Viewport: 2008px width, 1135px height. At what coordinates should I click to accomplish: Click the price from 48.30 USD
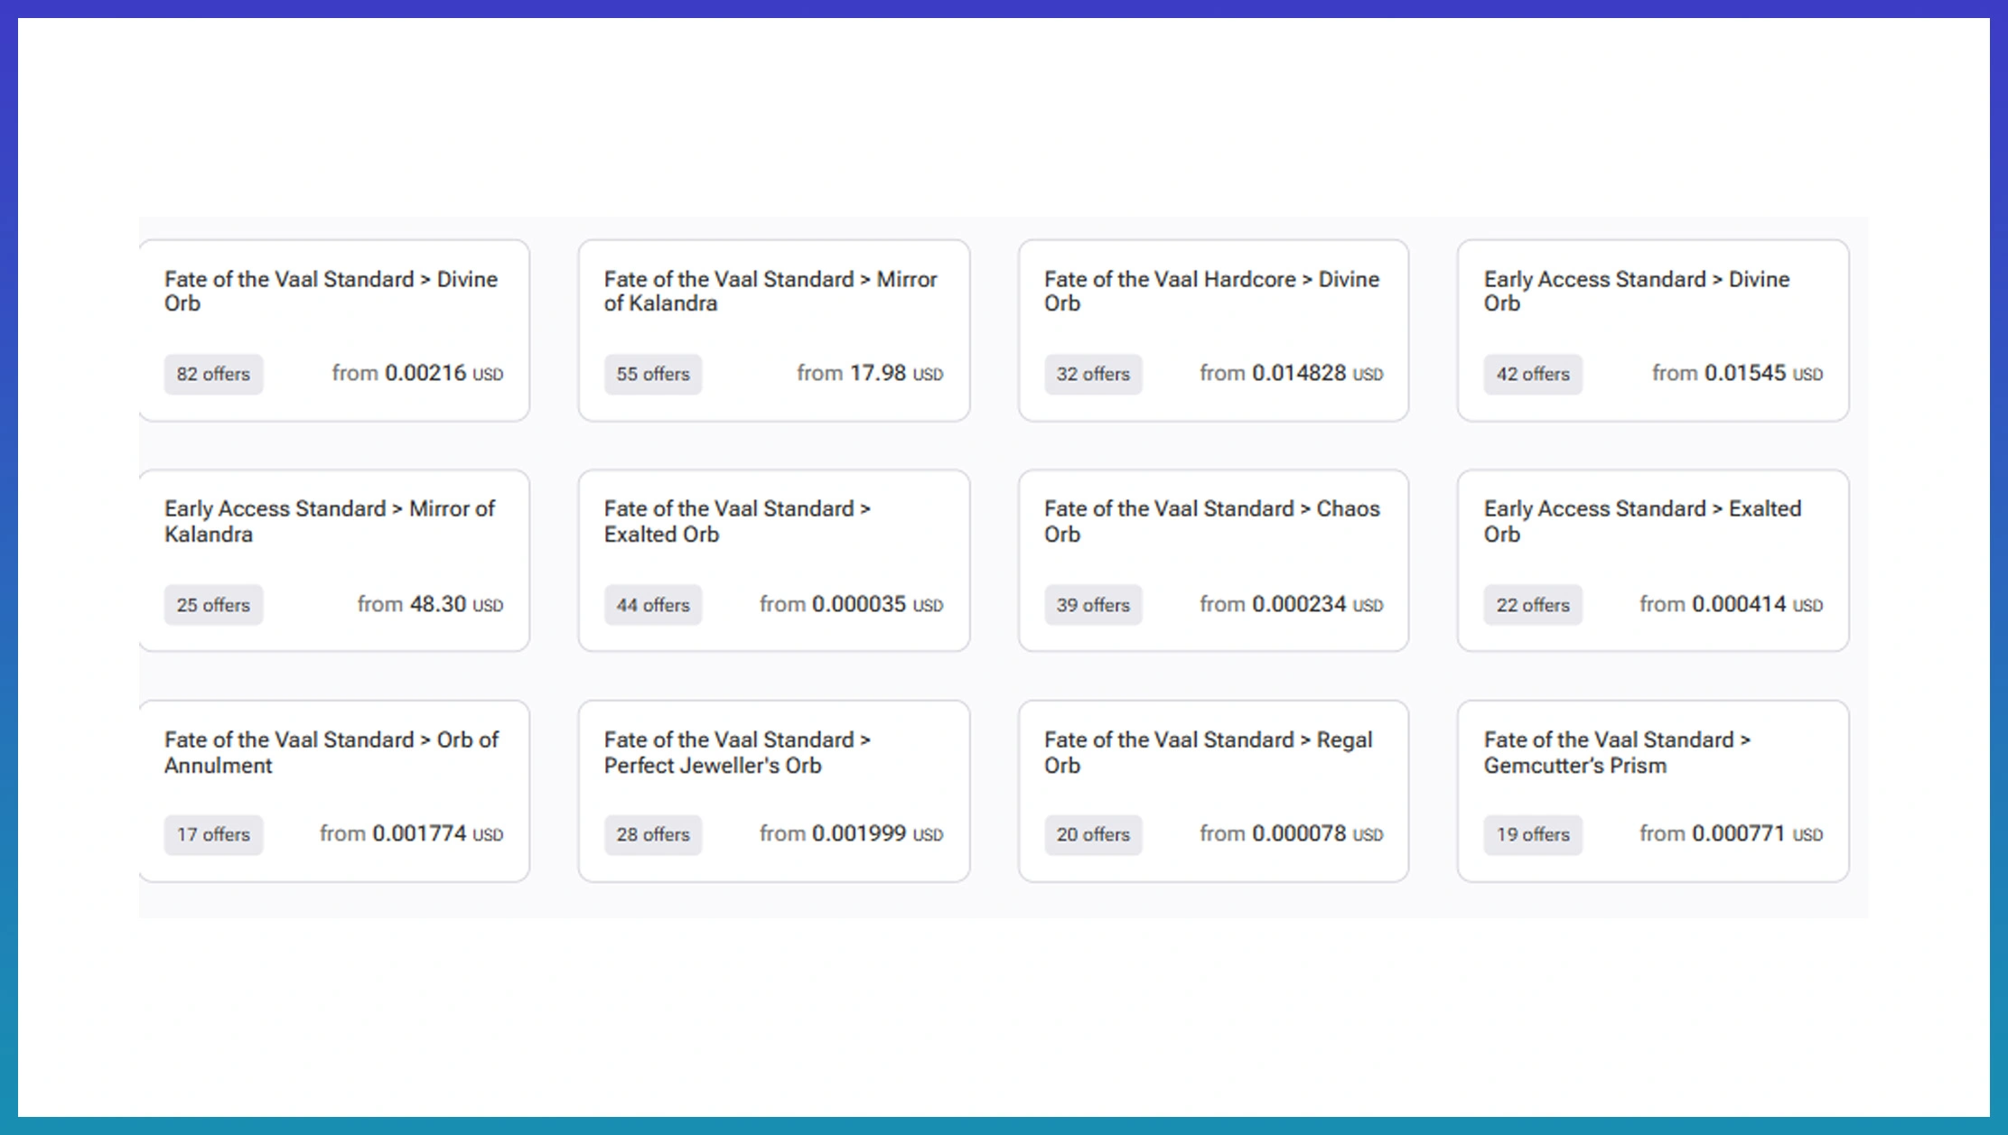pos(430,605)
